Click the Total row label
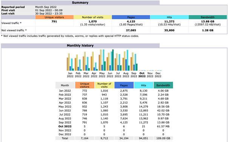The width and height of the screenshot is (228, 142). tap(65, 138)
